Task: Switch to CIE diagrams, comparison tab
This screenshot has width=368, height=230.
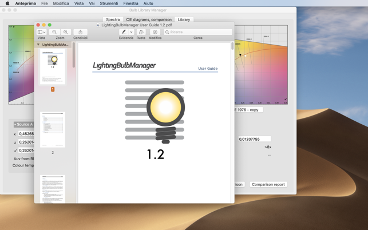Action: (x=149, y=19)
